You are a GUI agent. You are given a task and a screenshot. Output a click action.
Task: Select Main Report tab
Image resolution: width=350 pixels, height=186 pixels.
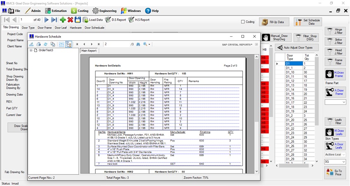click(x=89, y=51)
